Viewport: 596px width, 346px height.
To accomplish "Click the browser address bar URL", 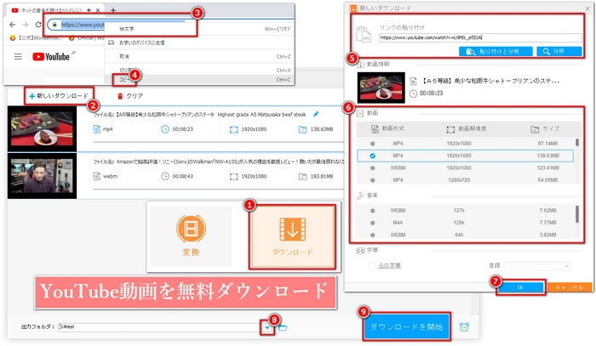I will (x=83, y=25).
